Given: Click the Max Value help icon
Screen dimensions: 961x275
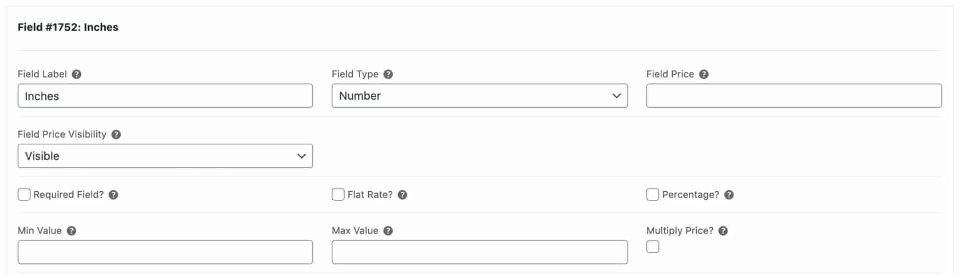Looking at the screenshot, I should (x=388, y=231).
